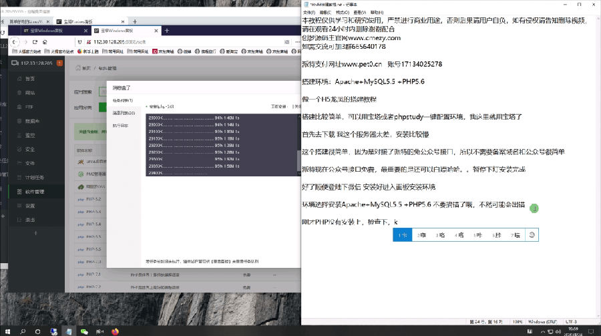The height and width of the screenshot is (336, 601).
Task: Open 网站 in the panel sidebar
Action: click(x=30, y=92)
